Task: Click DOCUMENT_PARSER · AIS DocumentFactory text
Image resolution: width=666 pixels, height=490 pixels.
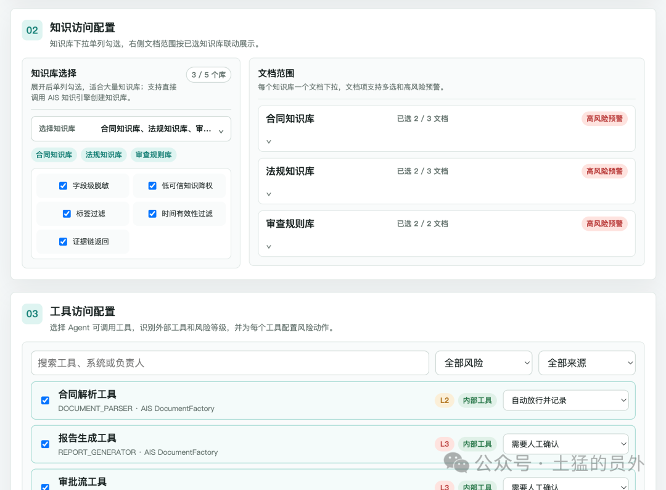Action: (136, 409)
